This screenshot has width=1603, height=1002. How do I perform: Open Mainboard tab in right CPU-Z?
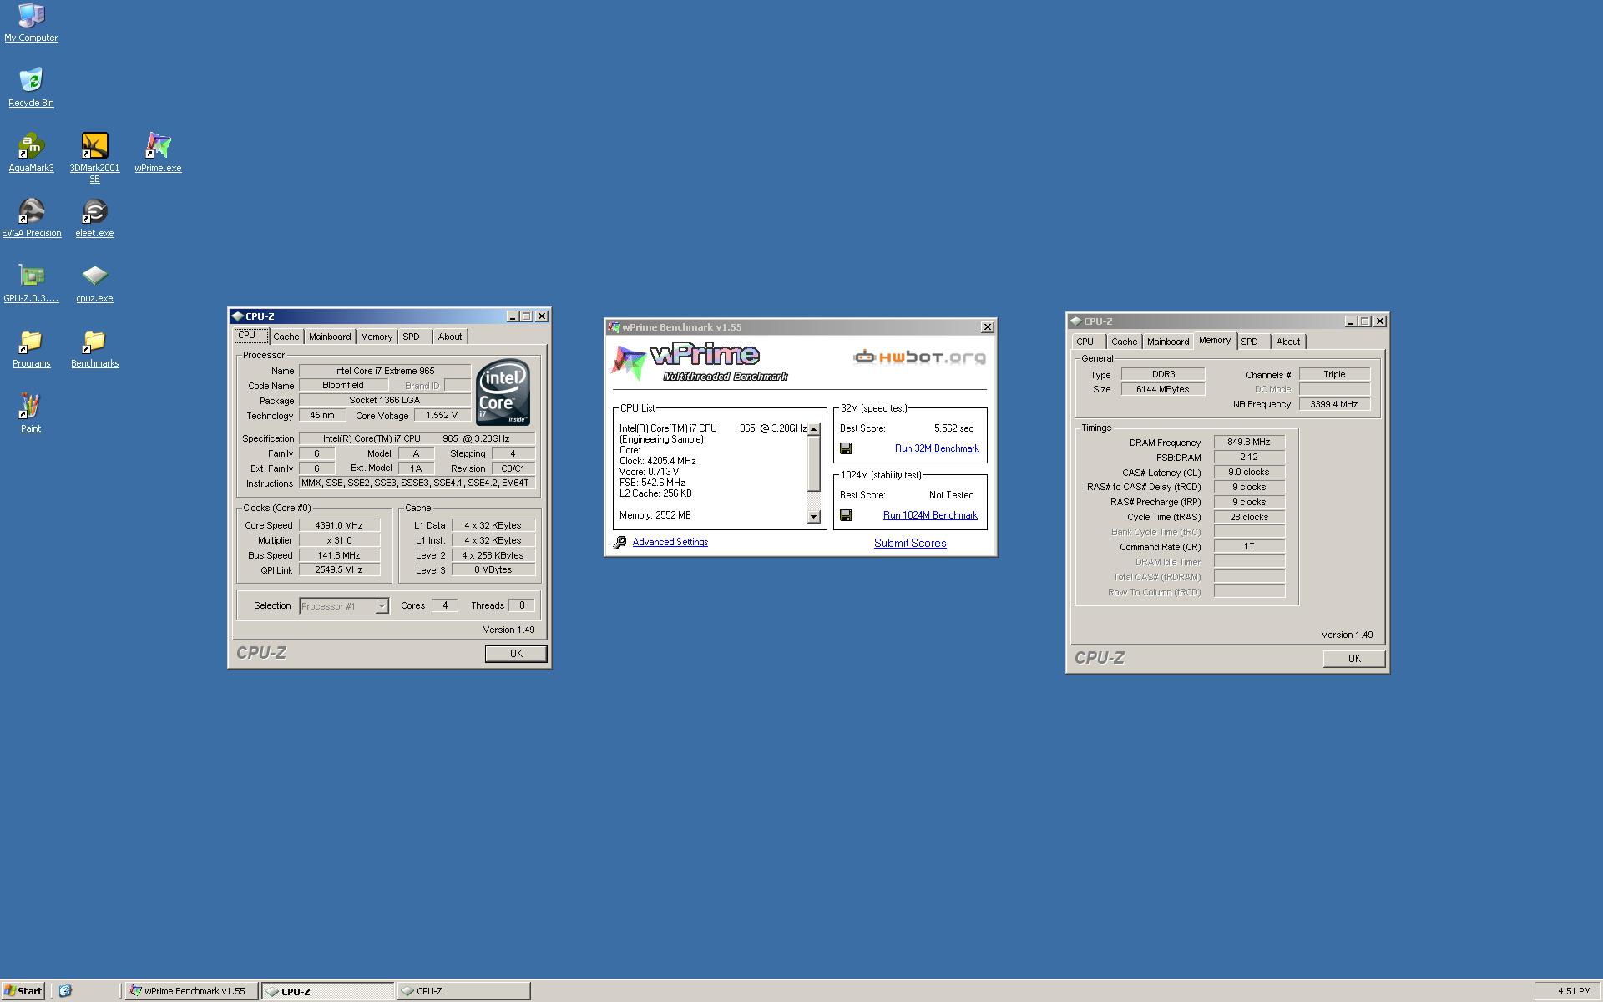[x=1168, y=342]
